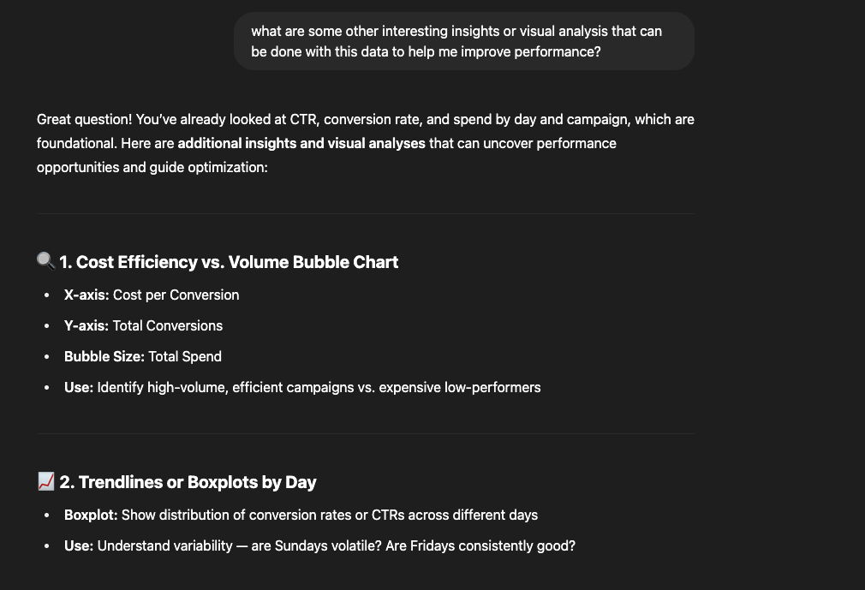Click the upward-trend chart emoji icon

(45, 481)
